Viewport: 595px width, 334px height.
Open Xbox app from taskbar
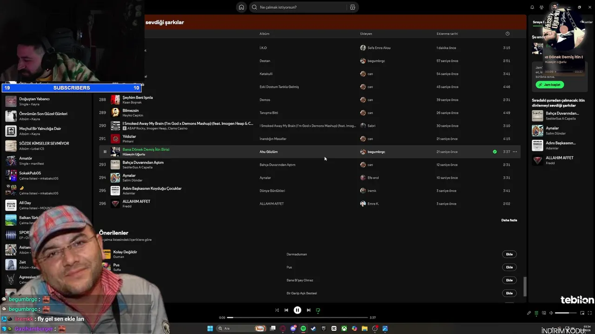point(344,328)
